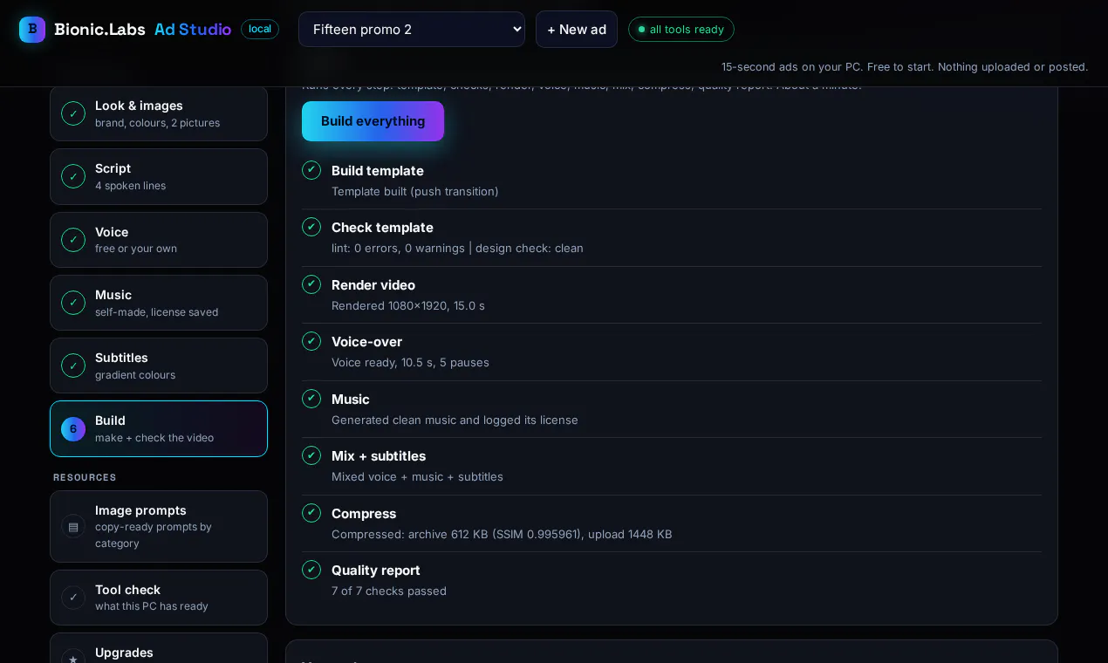Click the checkmark icon beside Subtitles
This screenshot has width=1108, height=663.
[x=73, y=366]
